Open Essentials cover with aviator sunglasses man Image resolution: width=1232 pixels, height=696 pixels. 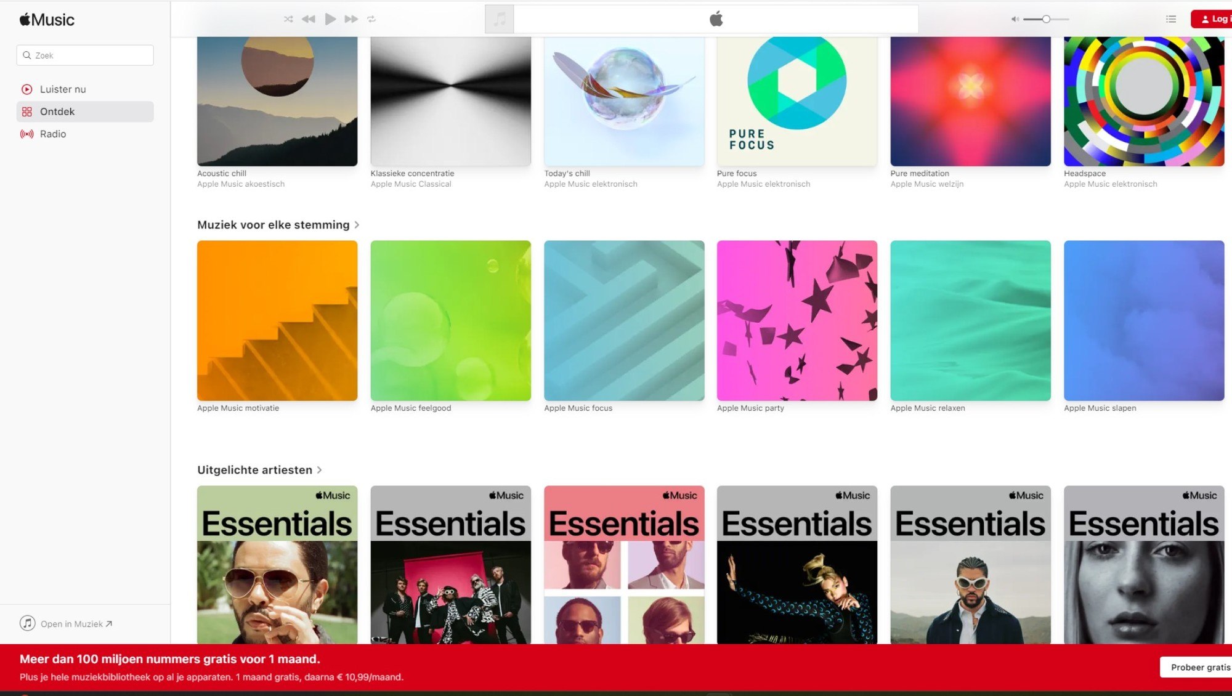coord(277,565)
